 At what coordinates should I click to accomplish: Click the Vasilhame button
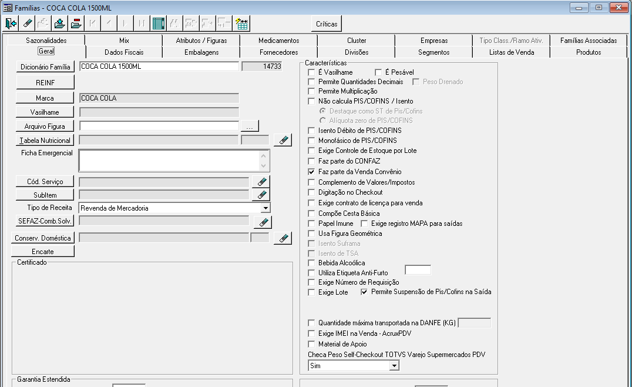coord(45,112)
